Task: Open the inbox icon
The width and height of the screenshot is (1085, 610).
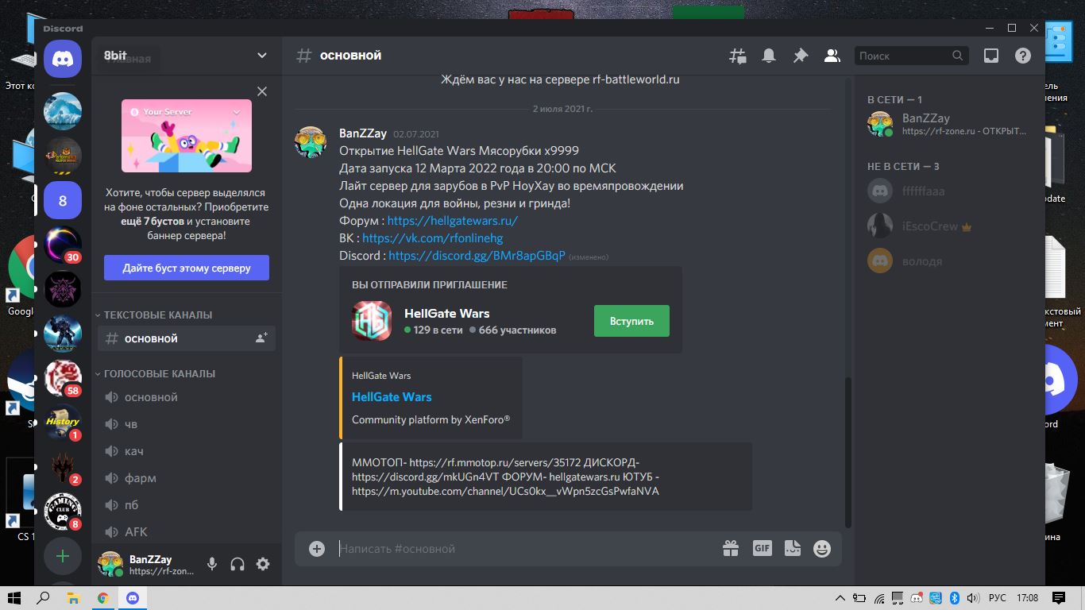Action: (x=991, y=56)
